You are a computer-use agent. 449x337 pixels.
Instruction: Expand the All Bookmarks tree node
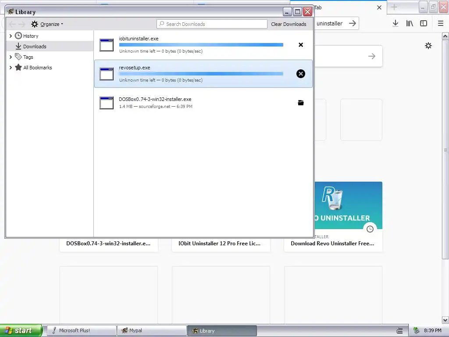coord(11,68)
